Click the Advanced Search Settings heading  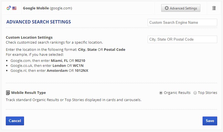[x=39, y=22]
